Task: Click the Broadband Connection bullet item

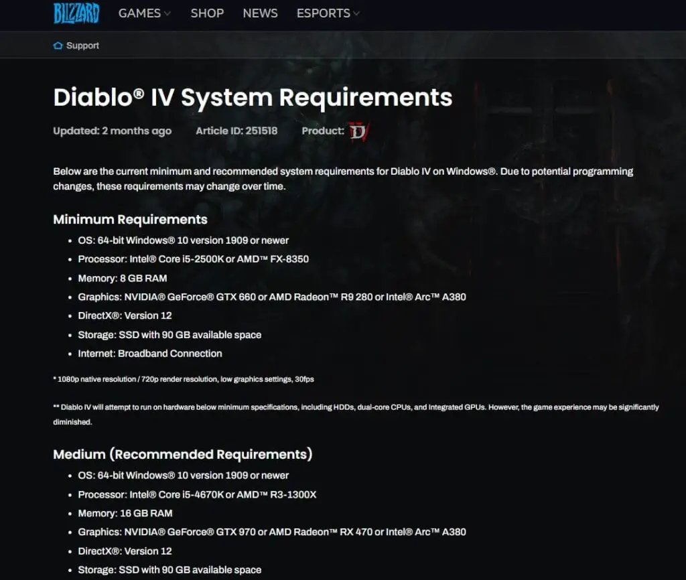Action: coord(150,353)
